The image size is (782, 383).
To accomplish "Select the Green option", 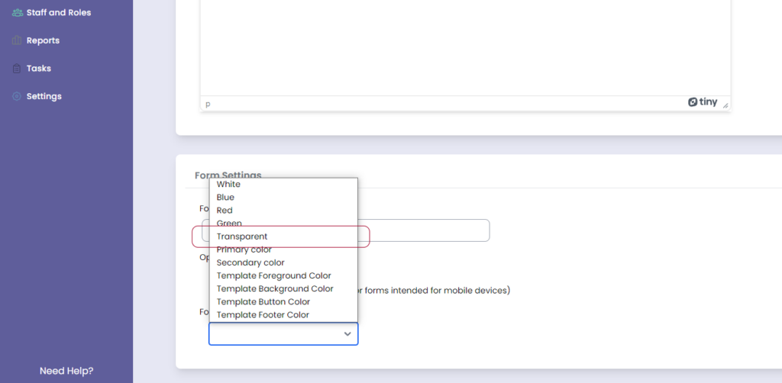I will point(229,224).
